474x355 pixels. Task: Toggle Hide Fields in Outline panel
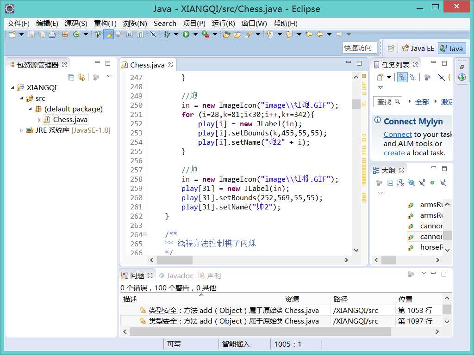click(411, 183)
